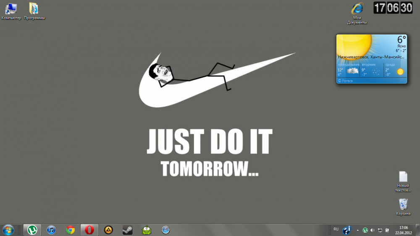Launch Cut the Rope green frog icon

(x=147, y=230)
